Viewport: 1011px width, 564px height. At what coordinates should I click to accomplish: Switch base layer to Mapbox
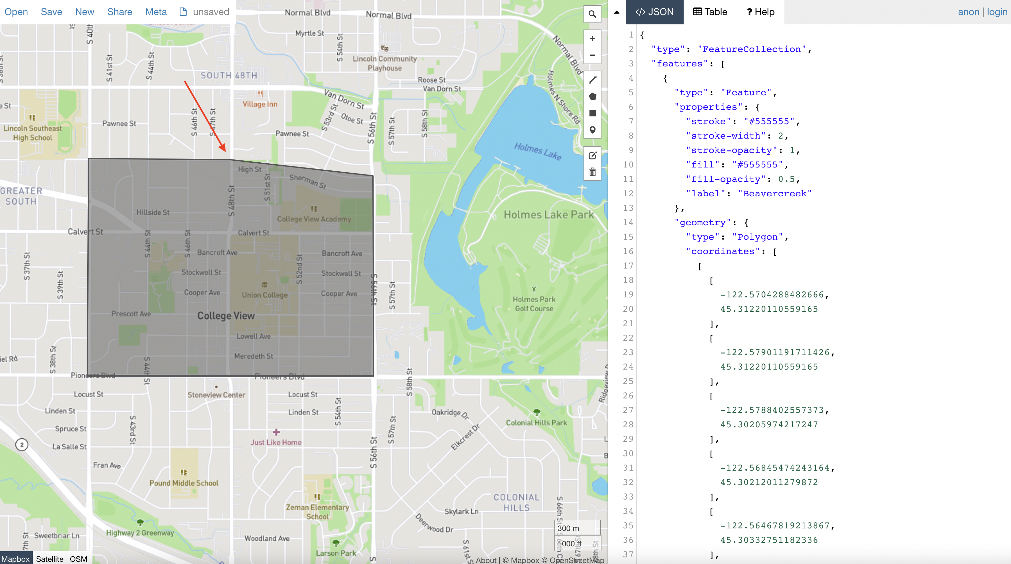point(15,559)
